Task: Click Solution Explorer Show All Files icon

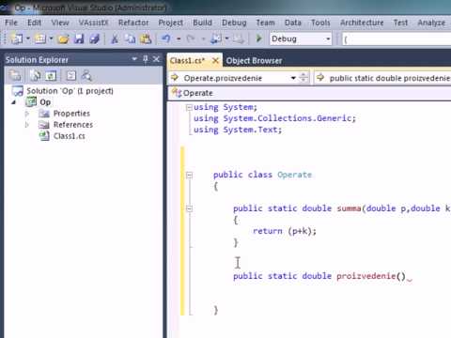Action: pos(35,75)
